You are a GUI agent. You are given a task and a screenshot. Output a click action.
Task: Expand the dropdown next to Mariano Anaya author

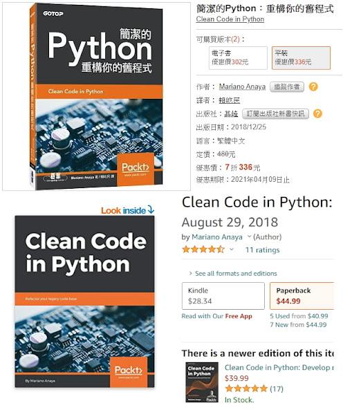(x=249, y=236)
